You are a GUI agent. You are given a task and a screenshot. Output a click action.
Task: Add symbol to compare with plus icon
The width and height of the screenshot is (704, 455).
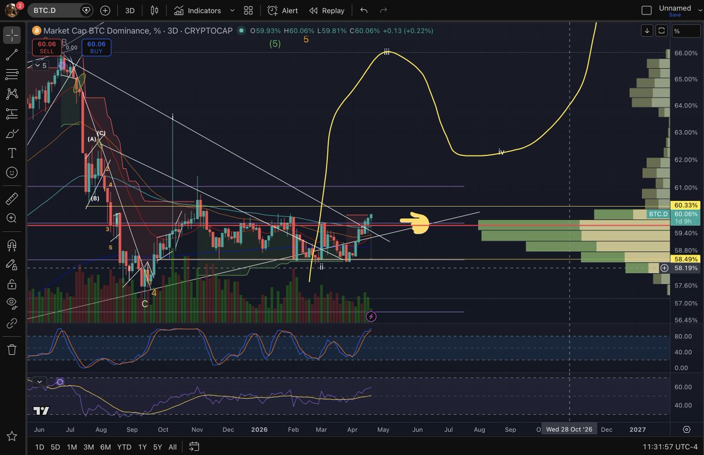click(x=105, y=11)
